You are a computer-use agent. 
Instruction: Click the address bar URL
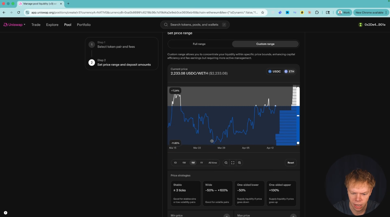pos(145,12)
